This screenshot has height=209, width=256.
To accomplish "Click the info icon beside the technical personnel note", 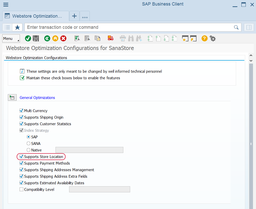I will click(x=22, y=71).
